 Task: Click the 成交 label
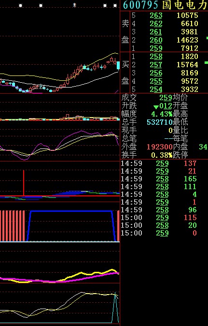(129, 98)
